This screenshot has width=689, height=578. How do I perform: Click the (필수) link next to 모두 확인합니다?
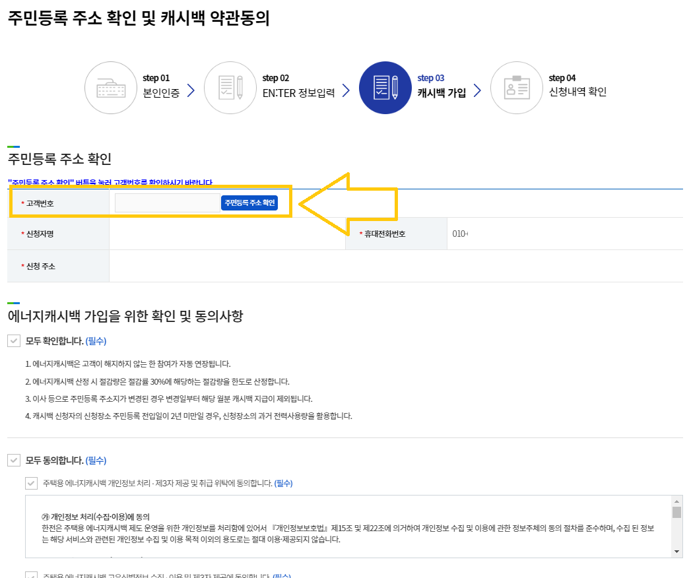pos(97,341)
